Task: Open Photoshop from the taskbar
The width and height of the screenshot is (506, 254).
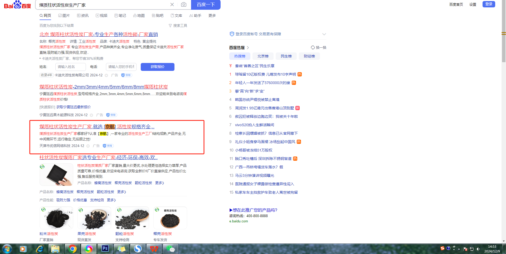Action: (x=105, y=249)
